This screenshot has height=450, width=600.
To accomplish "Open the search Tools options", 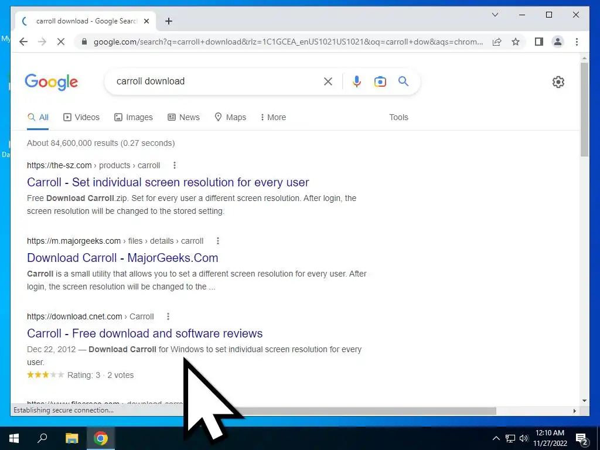I will [x=398, y=117].
